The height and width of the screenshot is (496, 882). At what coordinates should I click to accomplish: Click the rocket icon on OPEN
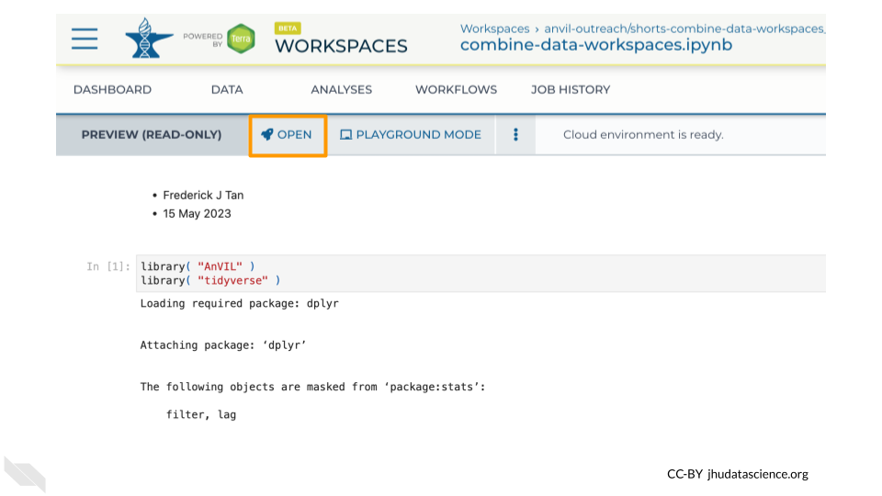coord(266,134)
